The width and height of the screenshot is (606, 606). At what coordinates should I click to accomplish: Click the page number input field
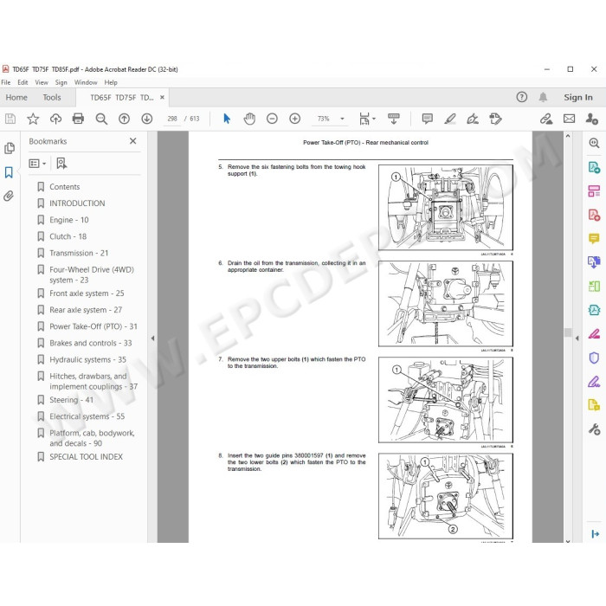pyautogui.click(x=172, y=119)
